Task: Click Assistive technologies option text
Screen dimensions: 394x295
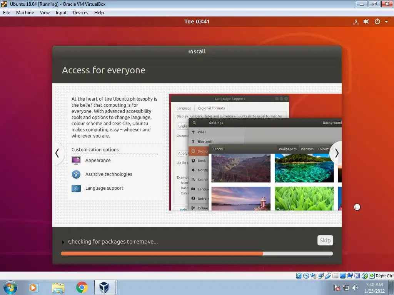Action: pos(109,174)
